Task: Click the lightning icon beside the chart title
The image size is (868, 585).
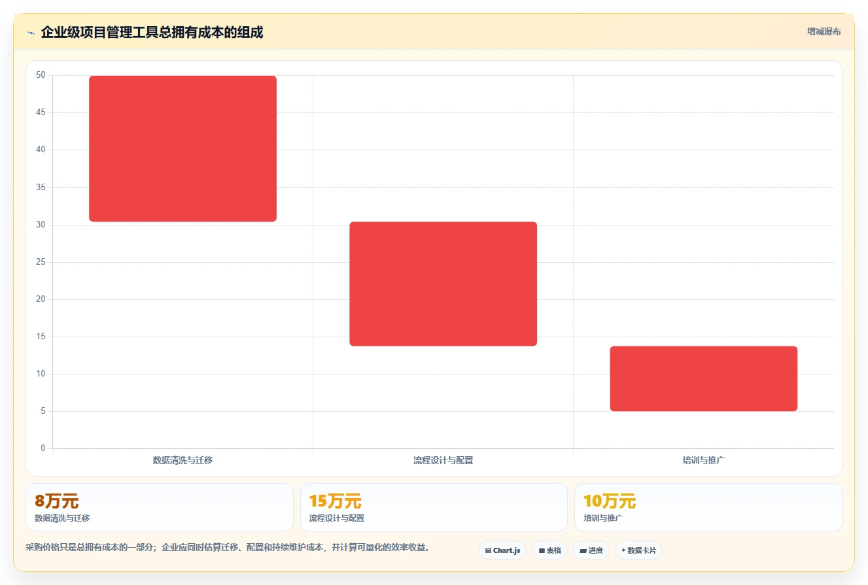Action: click(31, 33)
